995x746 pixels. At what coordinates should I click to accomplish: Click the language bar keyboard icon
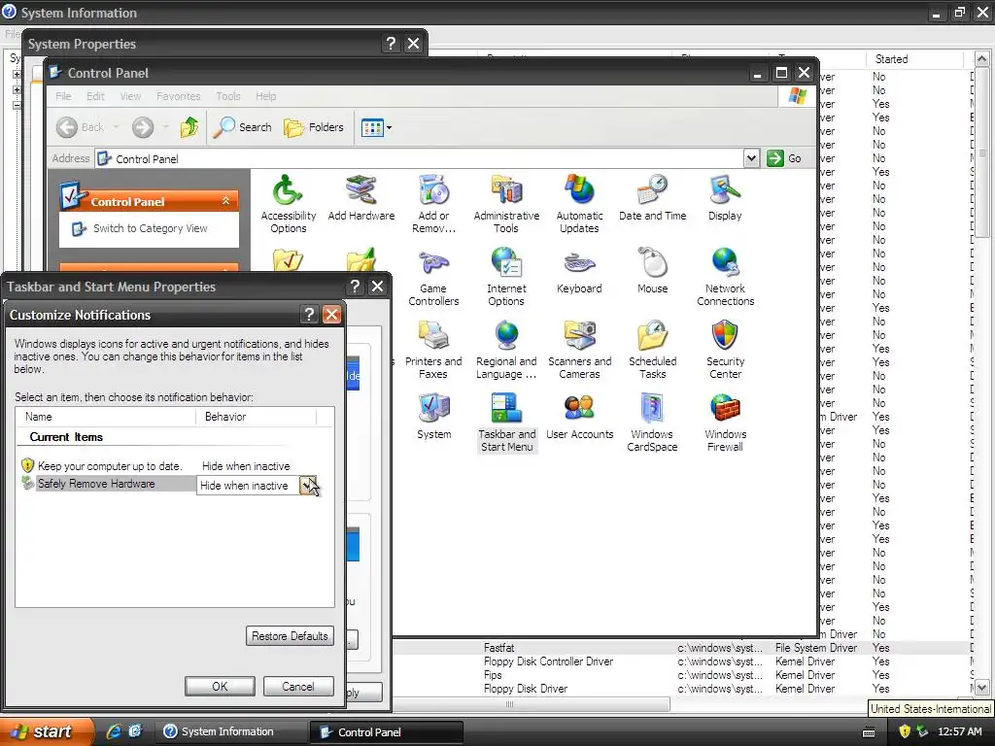click(869, 732)
